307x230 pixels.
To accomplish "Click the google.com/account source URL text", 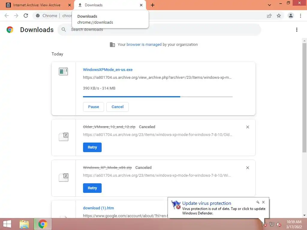I will (125, 216).
